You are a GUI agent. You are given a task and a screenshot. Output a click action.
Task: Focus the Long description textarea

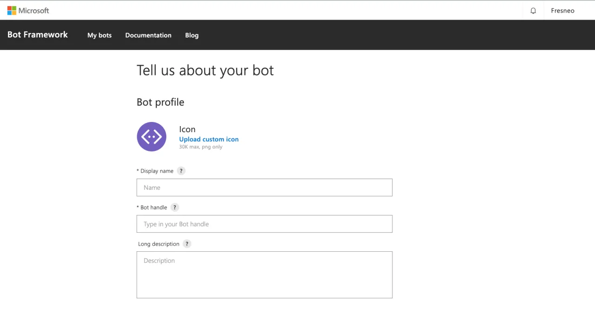click(x=264, y=275)
